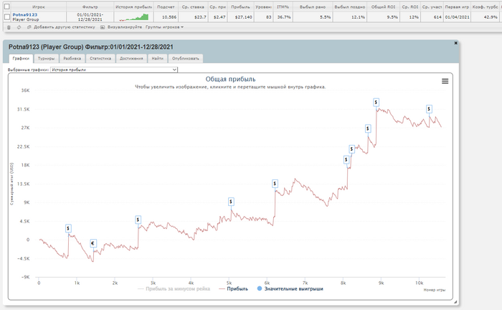The height and width of the screenshot is (310, 502).
Task: Sort by Выбыл поздно column header
Action: coord(350,6)
